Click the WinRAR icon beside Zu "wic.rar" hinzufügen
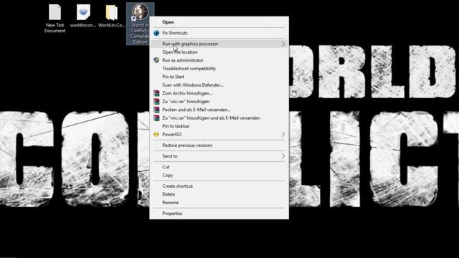This screenshot has height=258, width=459. (156, 102)
